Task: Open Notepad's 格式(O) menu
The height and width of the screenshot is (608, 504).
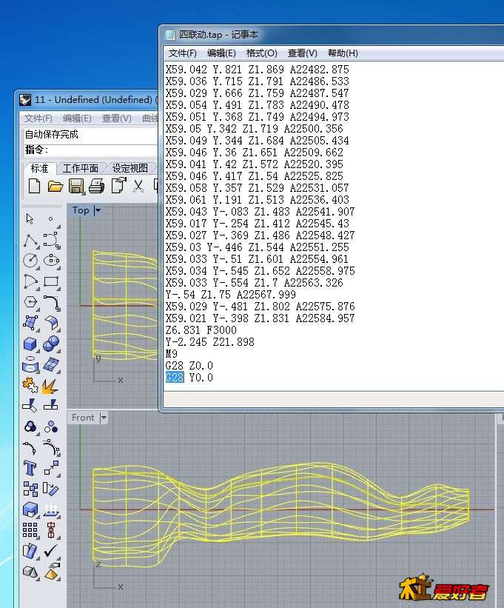Action: (x=261, y=53)
